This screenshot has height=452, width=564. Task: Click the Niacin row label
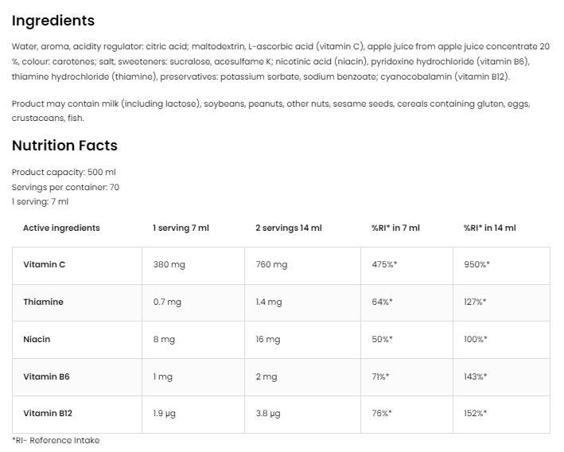tap(37, 339)
